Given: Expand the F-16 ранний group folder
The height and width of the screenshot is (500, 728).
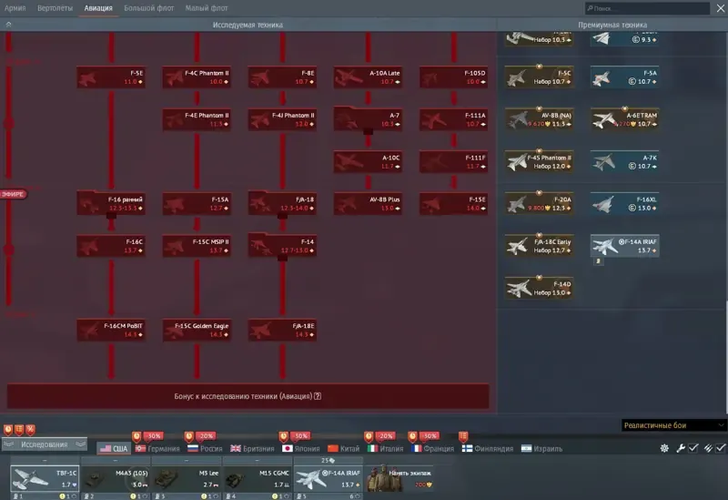Looking at the screenshot, I should point(111,203).
